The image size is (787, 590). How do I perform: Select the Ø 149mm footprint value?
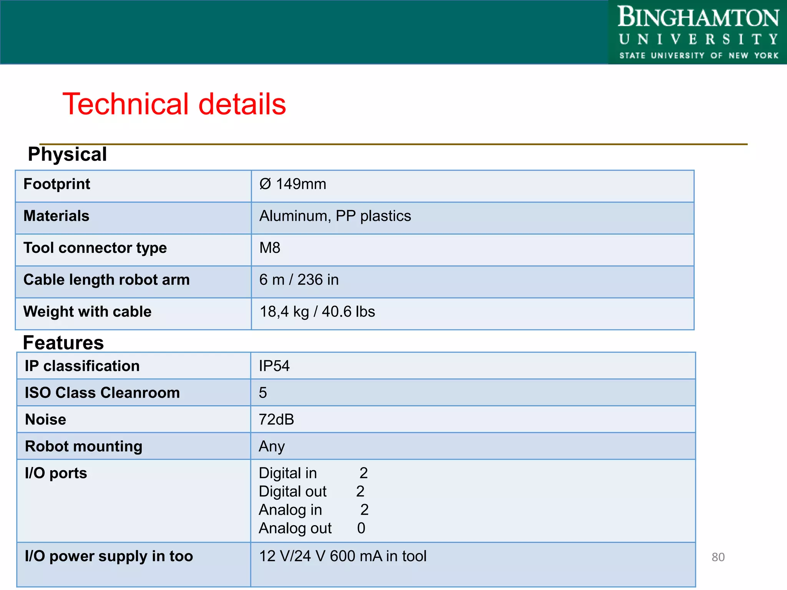click(292, 184)
